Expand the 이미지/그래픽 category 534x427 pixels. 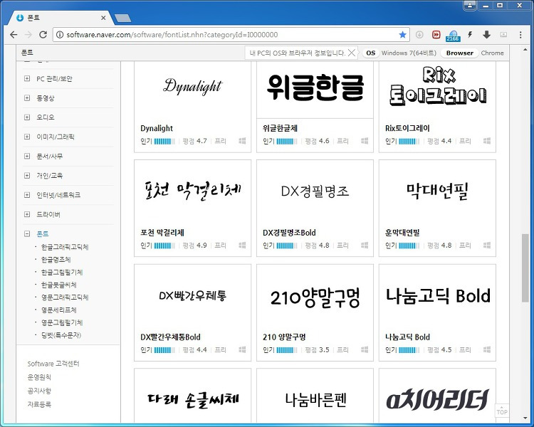point(27,137)
